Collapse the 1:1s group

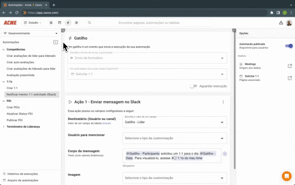tap(3, 82)
